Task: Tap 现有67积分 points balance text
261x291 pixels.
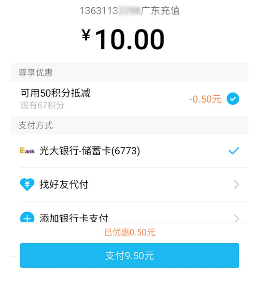Action: pyautogui.click(x=42, y=105)
